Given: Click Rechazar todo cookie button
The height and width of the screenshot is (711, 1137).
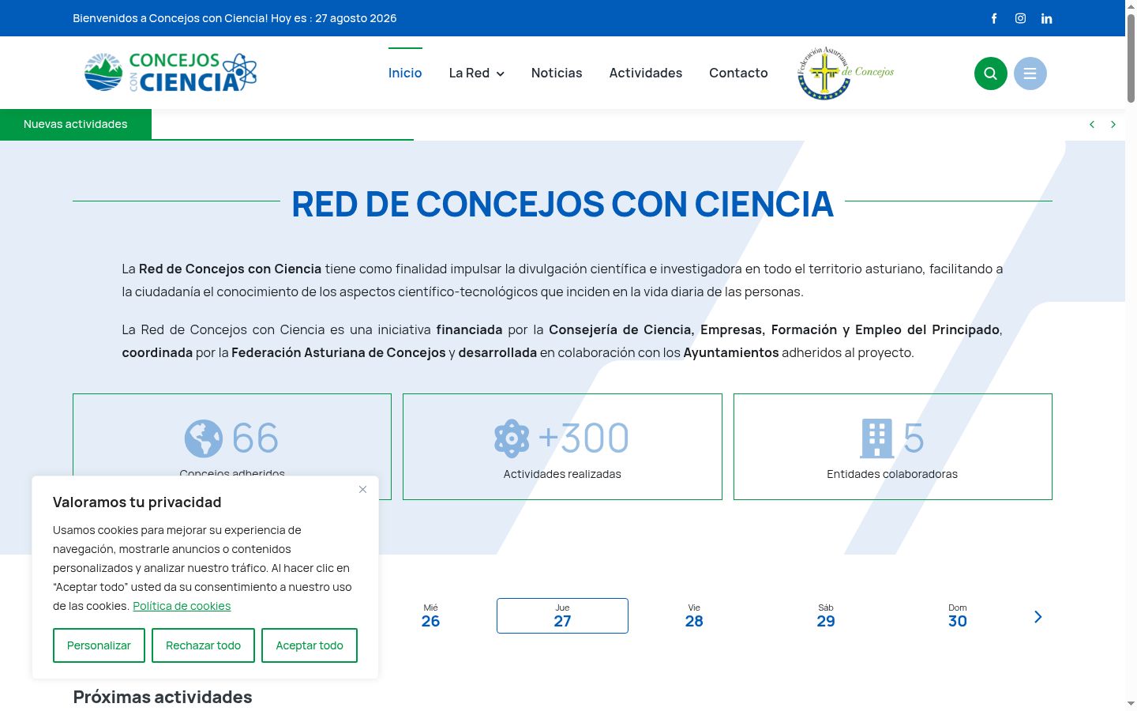Looking at the screenshot, I should (203, 645).
